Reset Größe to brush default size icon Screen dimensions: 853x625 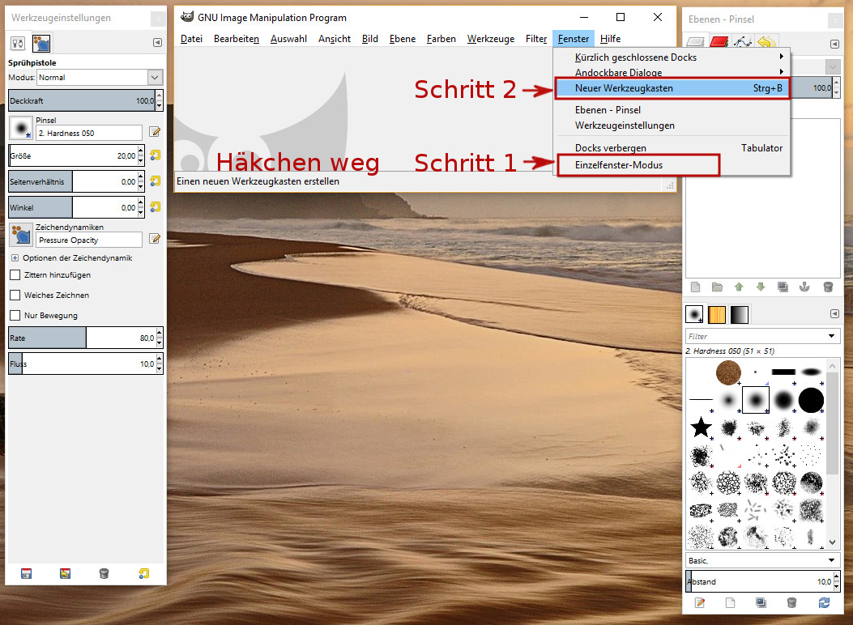point(155,155)
